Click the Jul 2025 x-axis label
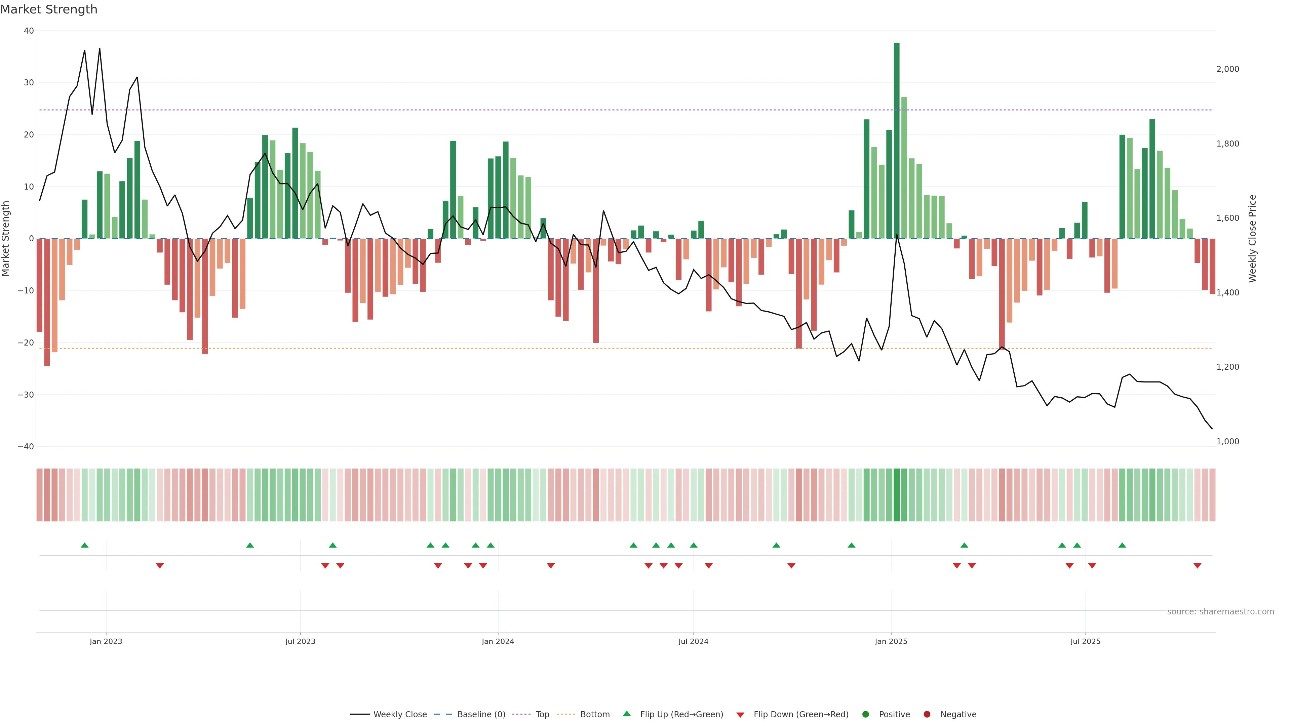 (x=1085, y=641)
